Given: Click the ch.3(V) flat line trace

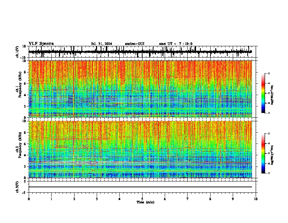Looking at the screenshot, I should coord(140,187).
